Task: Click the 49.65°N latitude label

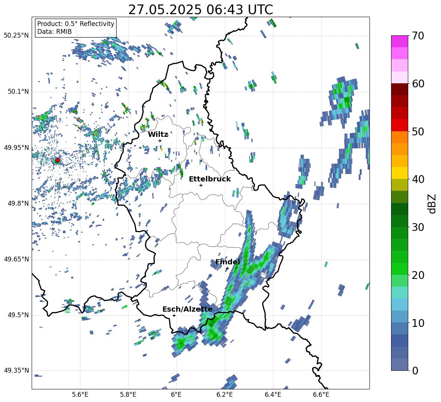Action: click(16, 259)
